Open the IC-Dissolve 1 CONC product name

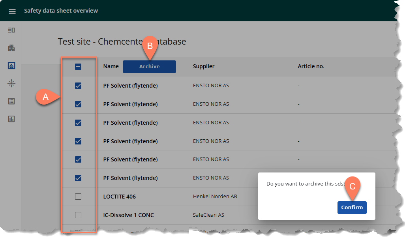click(x=128, y=215)
